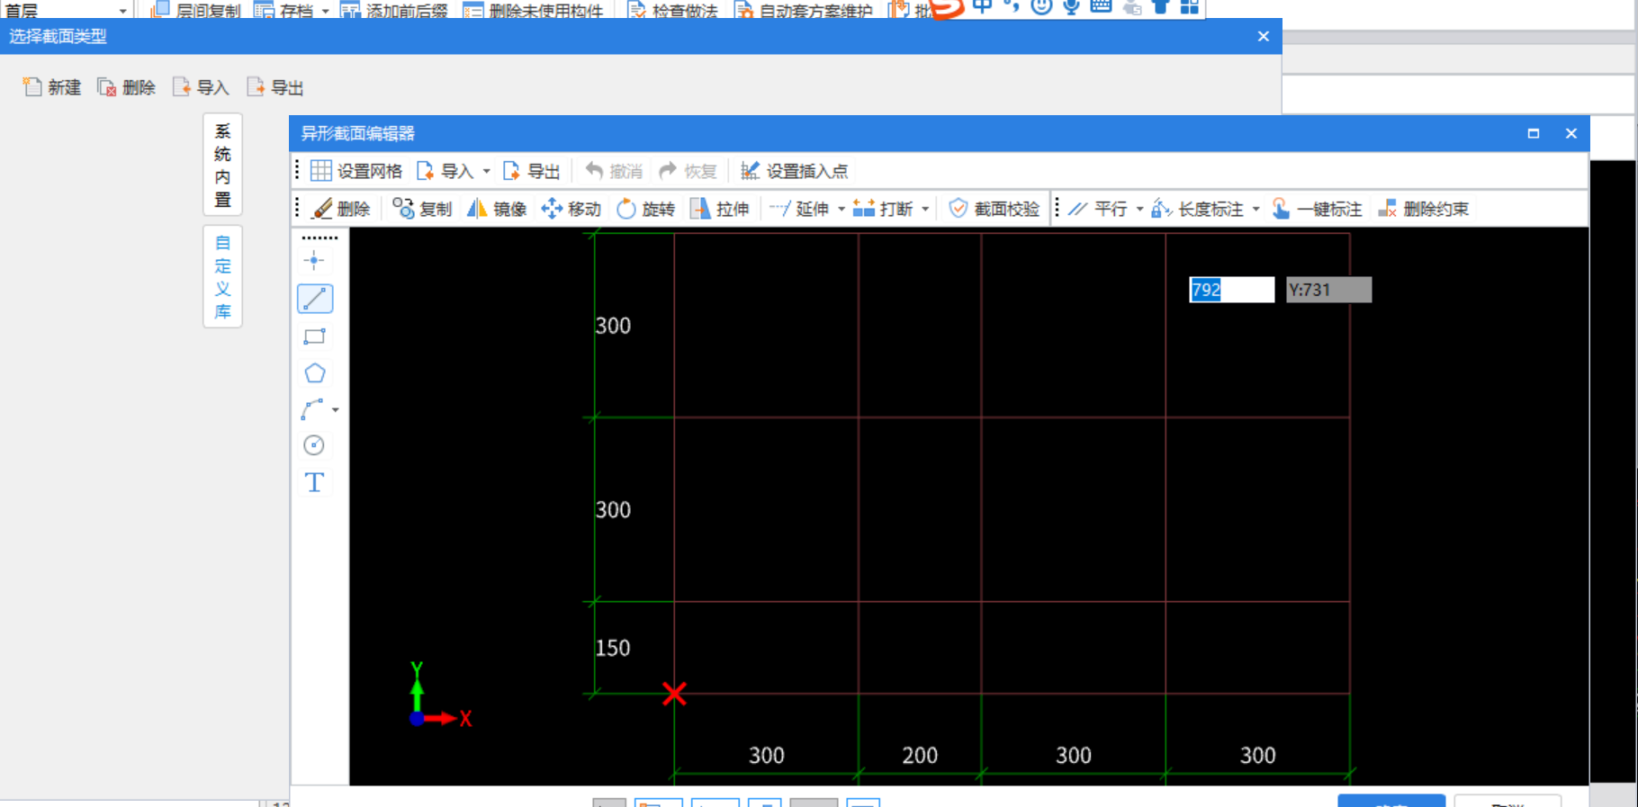This screenshot has height=807, width=1638.
Task: Select the line drawing tool
Action: [x=315, y=299]
